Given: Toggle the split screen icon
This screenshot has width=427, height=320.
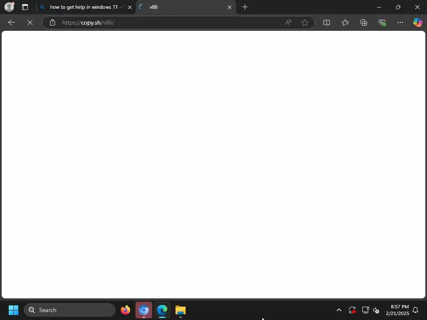Looking at the screenshot, I should 327,22.
